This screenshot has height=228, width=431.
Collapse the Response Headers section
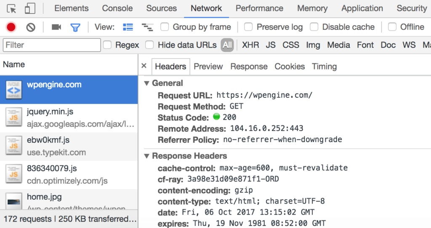147,156
